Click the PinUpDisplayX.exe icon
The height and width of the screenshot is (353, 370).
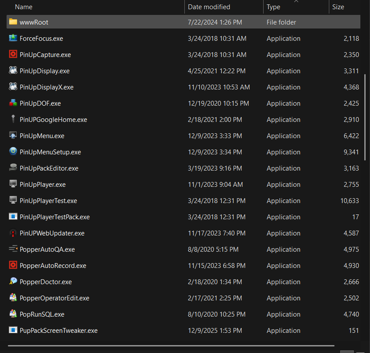click(13, 87)
